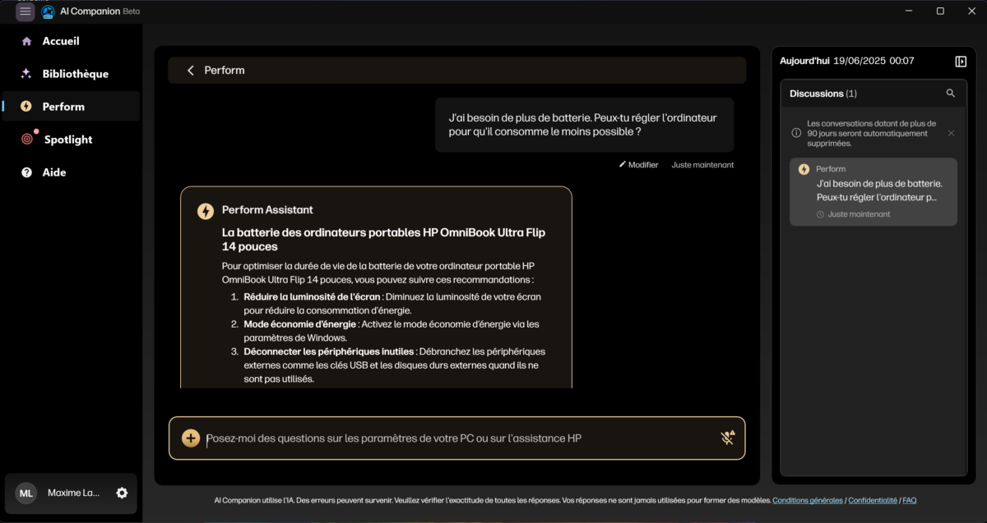Viewport: 987px width, 523px height.
Task: Focus the question input field
Action: (x=456, y=438)
